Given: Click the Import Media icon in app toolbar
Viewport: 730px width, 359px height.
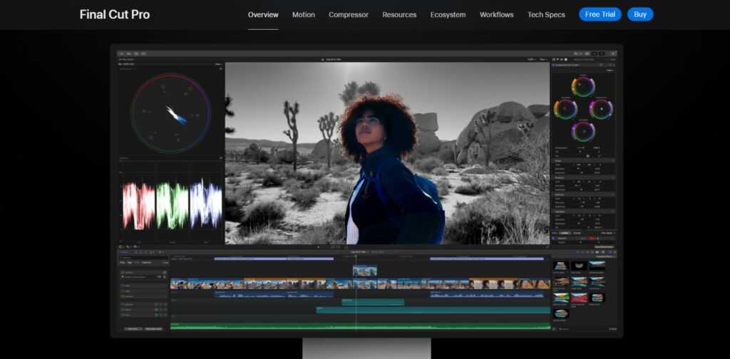Looking at the screenshot, I should (x=122, y=53).
